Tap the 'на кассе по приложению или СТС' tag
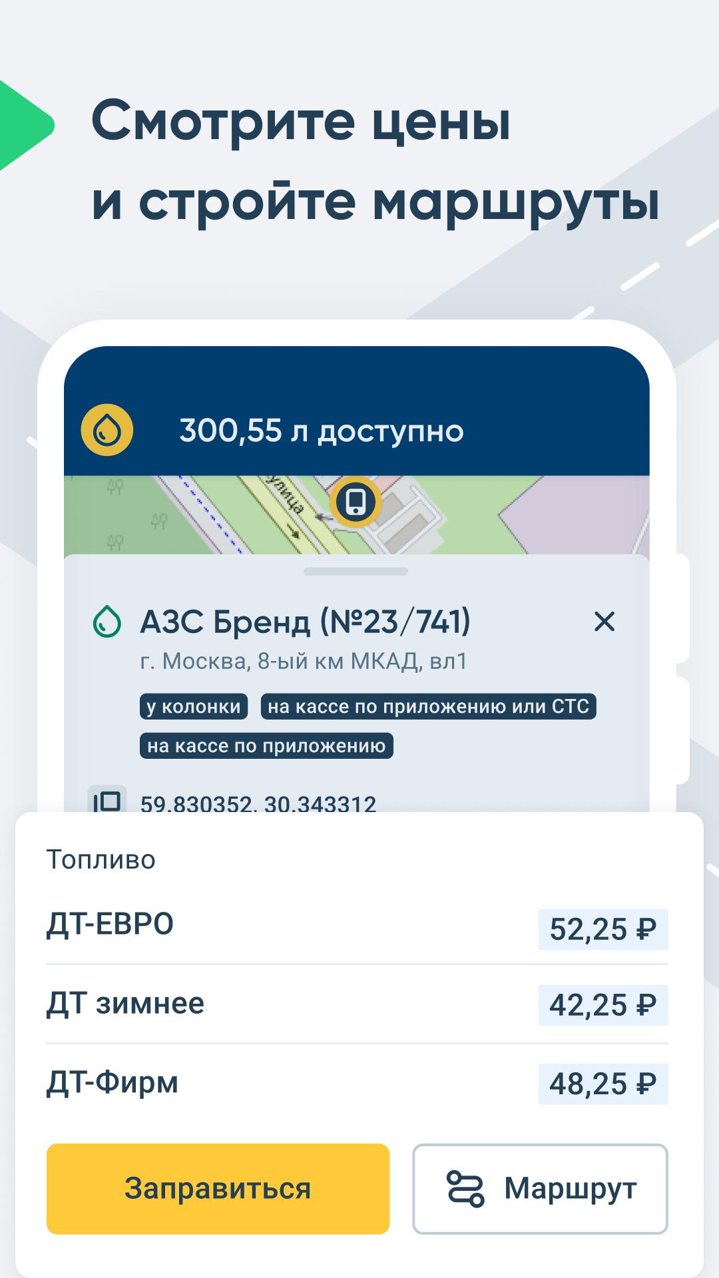The height and width of the screenshot is (1278, 719). click(428, 706)
